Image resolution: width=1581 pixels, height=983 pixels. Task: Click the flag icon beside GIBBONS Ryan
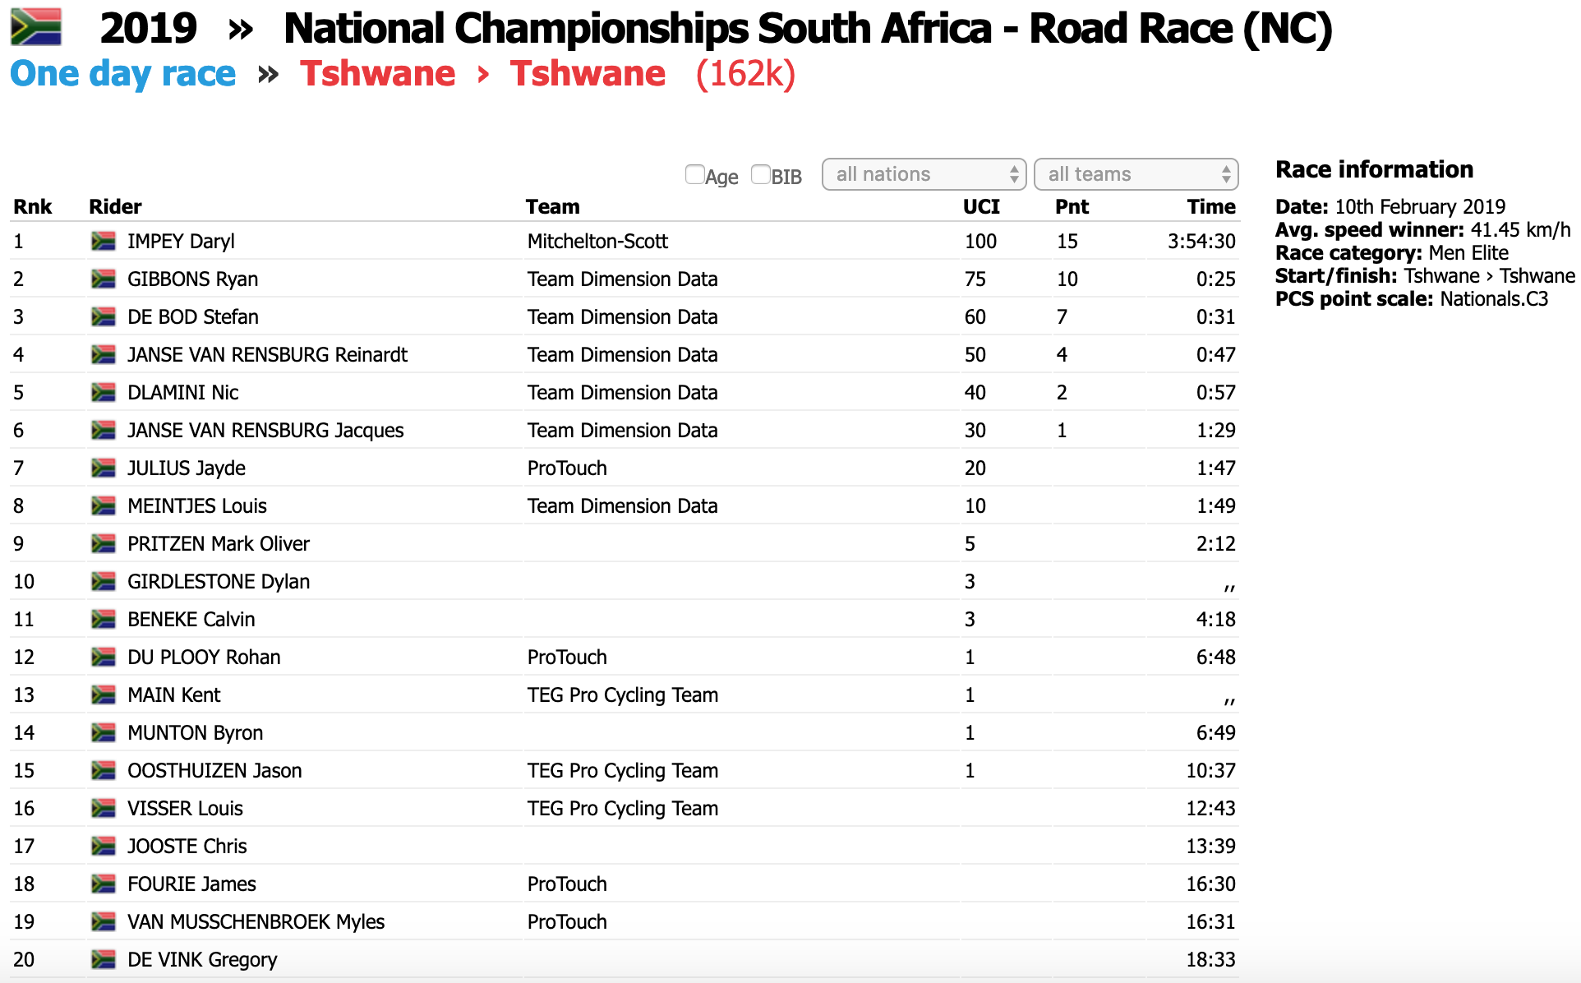point(104,279)
